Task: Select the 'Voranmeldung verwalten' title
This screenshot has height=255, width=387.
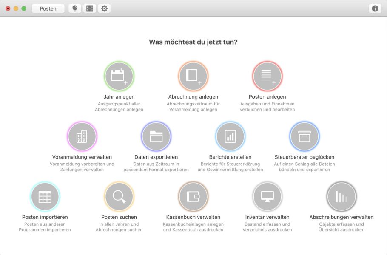Action: [x=82, y=157]
